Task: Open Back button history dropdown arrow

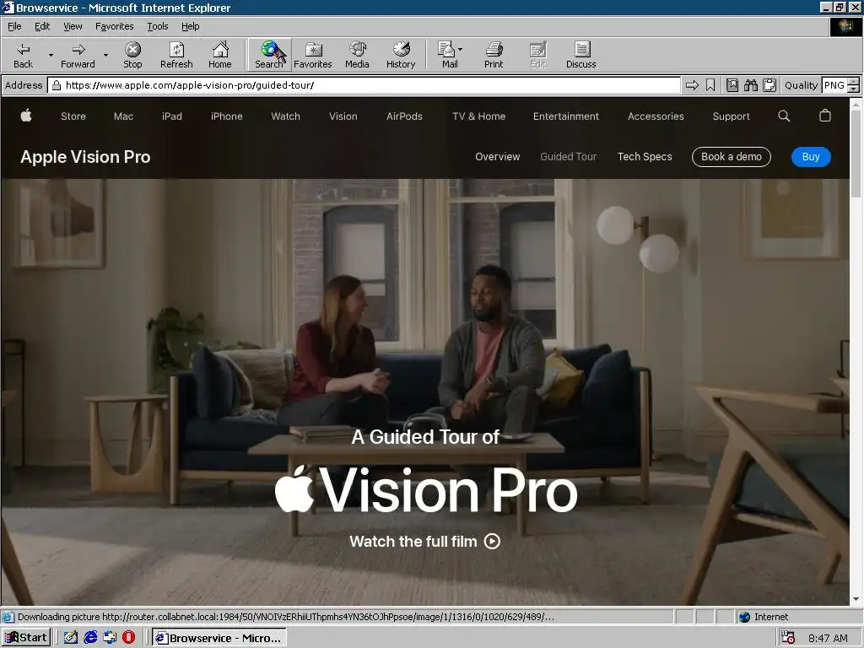Action: 51,55
